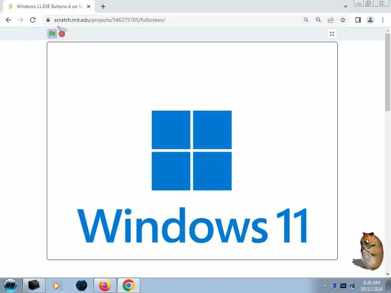The width and height of the screenshot is (391, 293).
Task: Click the scratch.mit.edu address bar URL
Action: (110, 20)
